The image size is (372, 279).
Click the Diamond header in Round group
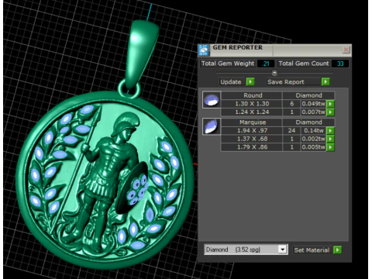[308, 95]
